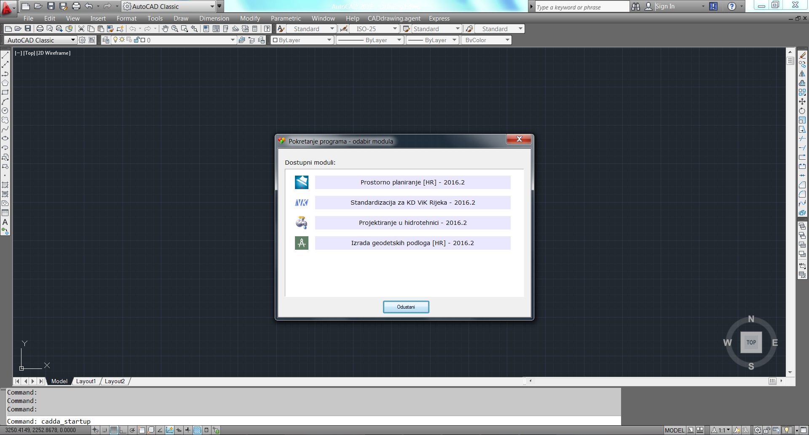Select the Polygon draw tool
809x435 pixels.
(5, 83)
